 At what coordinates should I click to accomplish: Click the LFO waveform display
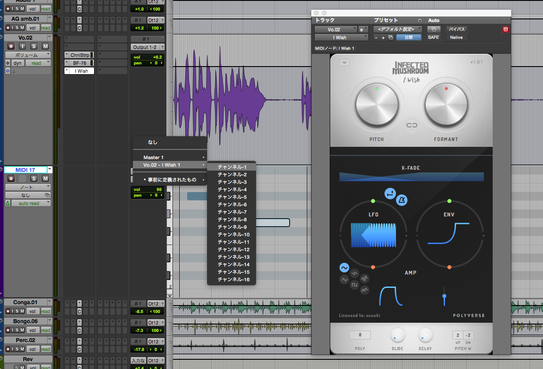[373, 235]
